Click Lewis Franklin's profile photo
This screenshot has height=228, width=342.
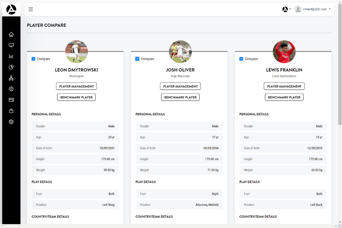click(284, 52)
